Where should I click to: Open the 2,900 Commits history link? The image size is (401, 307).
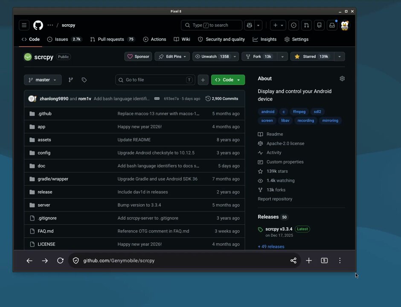222,98
